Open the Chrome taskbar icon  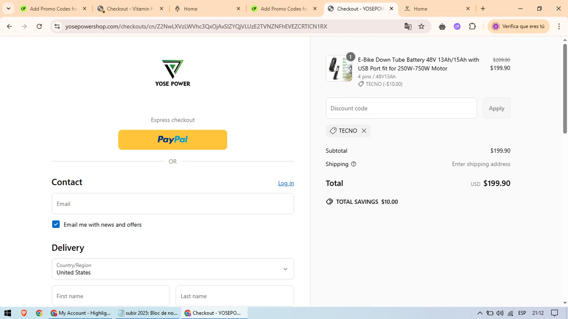[x=39, y=313]
